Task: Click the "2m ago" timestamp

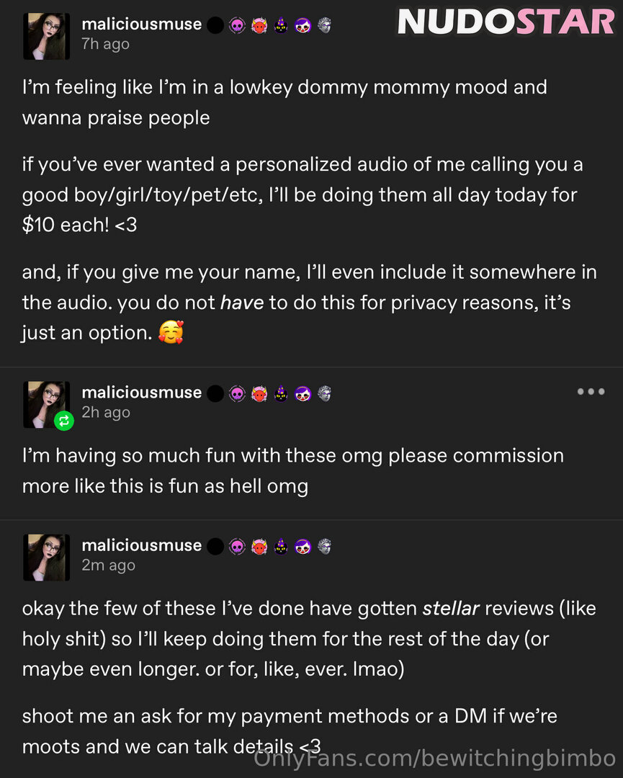Action: click(108, 565)
